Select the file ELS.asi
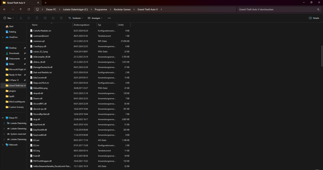The image size is (323, 170). pos(36,140)
